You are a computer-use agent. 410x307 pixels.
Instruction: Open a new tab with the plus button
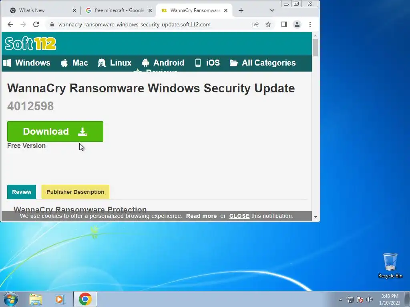point(241,10)
